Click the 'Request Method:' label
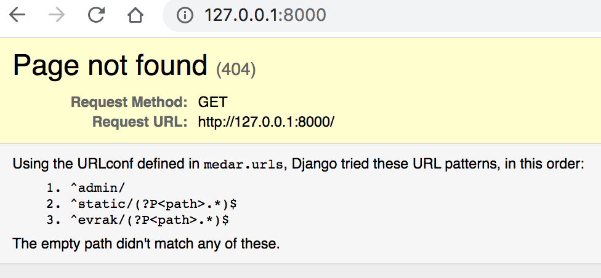 coord(129,102)
